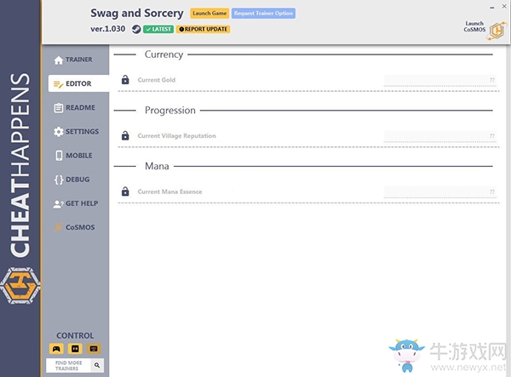The image size is (511, 377).
Task: Go to the Settings tab
Action: [77, 132]
